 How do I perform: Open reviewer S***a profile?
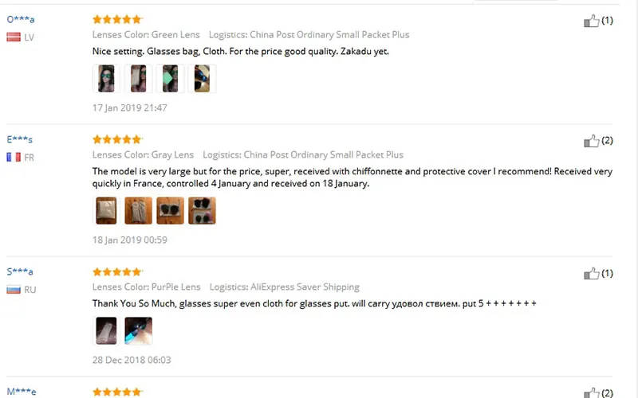click(x=20, y=271)
